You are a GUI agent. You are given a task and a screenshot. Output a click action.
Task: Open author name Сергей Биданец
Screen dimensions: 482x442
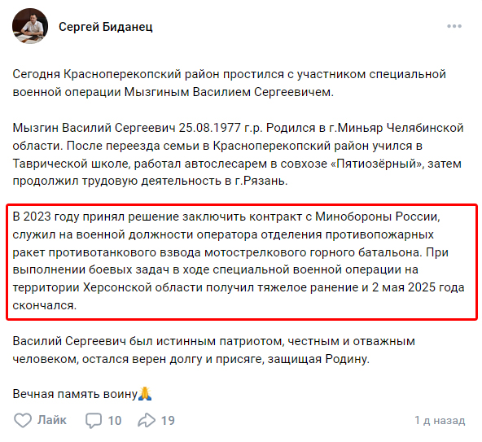click(106, 27)
